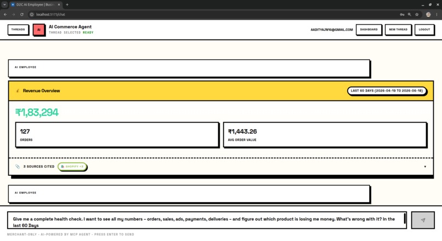Open the browser three-dot menu

[x=437, y=14]
